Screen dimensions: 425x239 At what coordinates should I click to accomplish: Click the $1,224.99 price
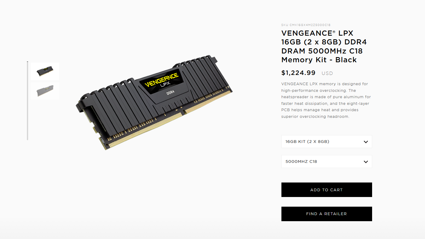click(298, 73)
